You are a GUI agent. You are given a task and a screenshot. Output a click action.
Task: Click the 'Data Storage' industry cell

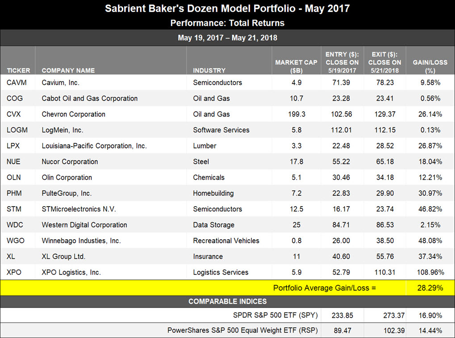pyautogui.click(x=213, y=224)
